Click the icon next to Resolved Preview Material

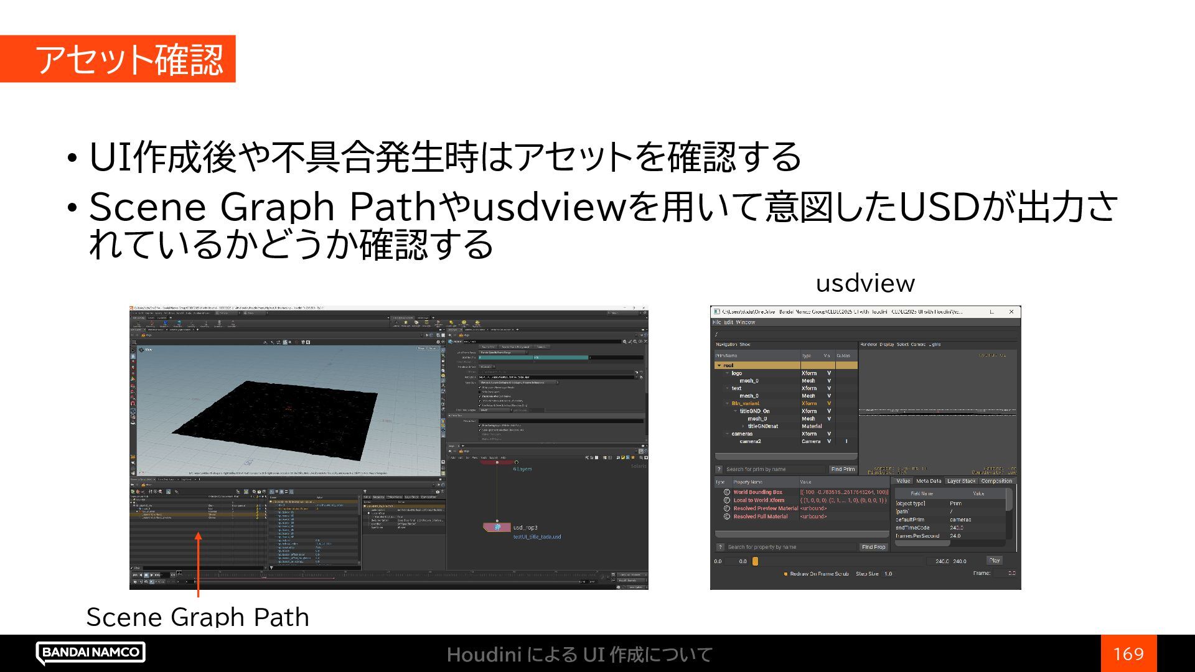point(726,508)
